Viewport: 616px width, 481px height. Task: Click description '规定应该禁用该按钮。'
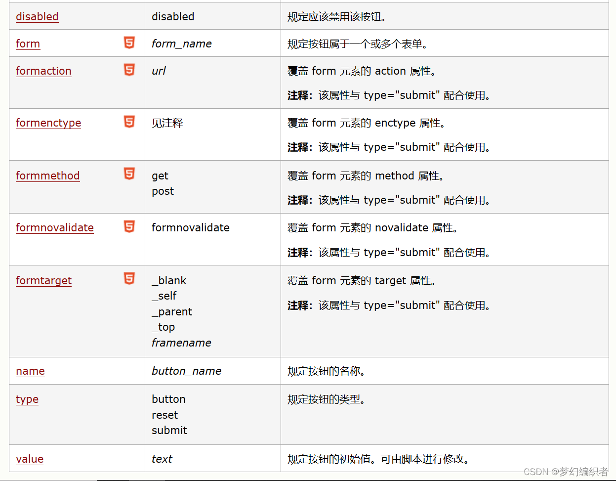pyautogui.click(x=337, y=17)
